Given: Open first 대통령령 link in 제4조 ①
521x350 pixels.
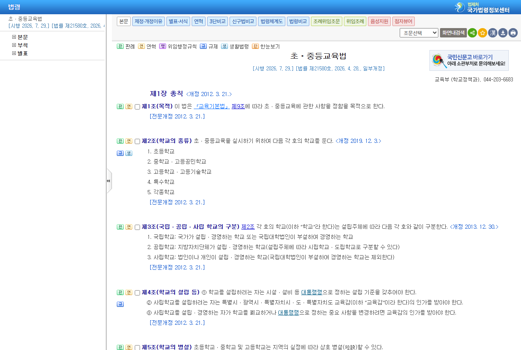Looking at the screenshot, I should tap(312, 292).
